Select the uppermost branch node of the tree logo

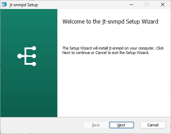click(x=34, y=48)
